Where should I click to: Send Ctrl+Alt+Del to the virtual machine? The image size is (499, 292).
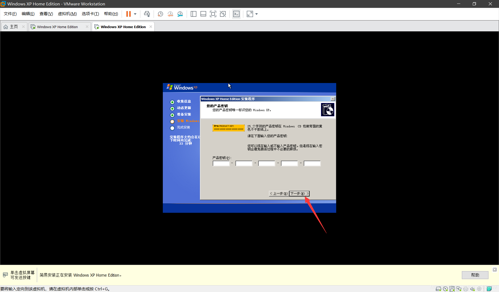(x=147, y=14)
